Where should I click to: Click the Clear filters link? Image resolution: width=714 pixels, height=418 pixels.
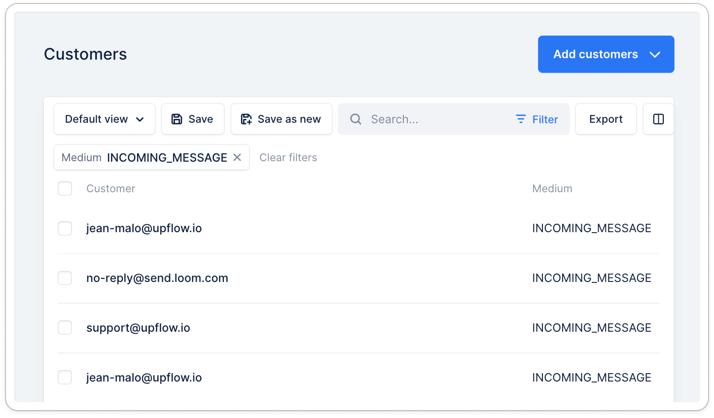(288, 158)
